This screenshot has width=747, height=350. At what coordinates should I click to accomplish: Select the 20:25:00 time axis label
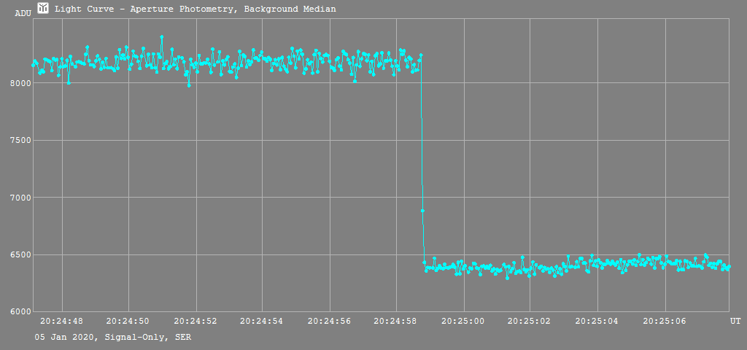click(x=463, y=321)
